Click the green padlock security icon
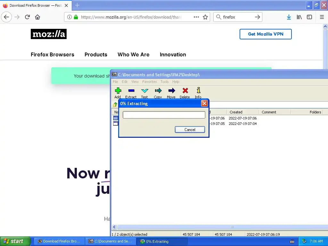This screenshot has width=328, height=246. [x=76, y=17]
